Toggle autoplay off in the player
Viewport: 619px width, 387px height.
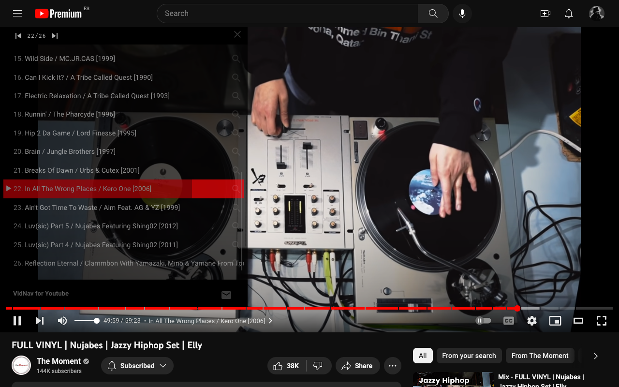coord(483,320)
